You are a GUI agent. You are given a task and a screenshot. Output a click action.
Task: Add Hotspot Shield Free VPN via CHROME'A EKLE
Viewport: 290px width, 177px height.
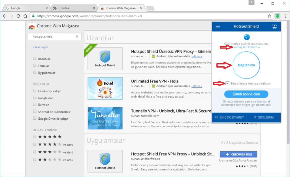point(238,154)
